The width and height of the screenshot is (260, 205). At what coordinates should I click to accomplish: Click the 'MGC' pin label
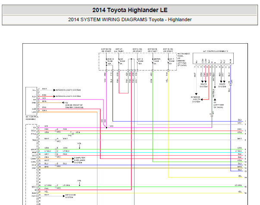coord(34,187)
